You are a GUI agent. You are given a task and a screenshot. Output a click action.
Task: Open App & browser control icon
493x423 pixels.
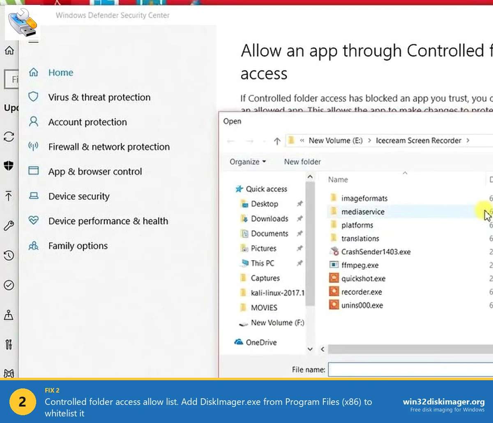point(33,171)
